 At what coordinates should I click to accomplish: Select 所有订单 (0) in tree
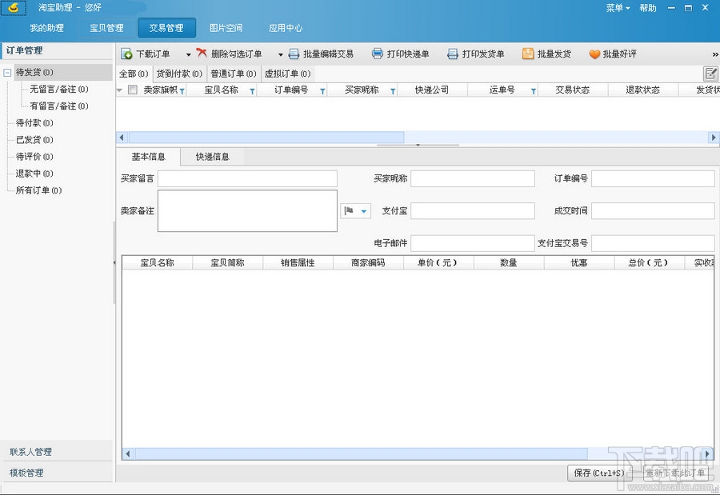[38, 190]
